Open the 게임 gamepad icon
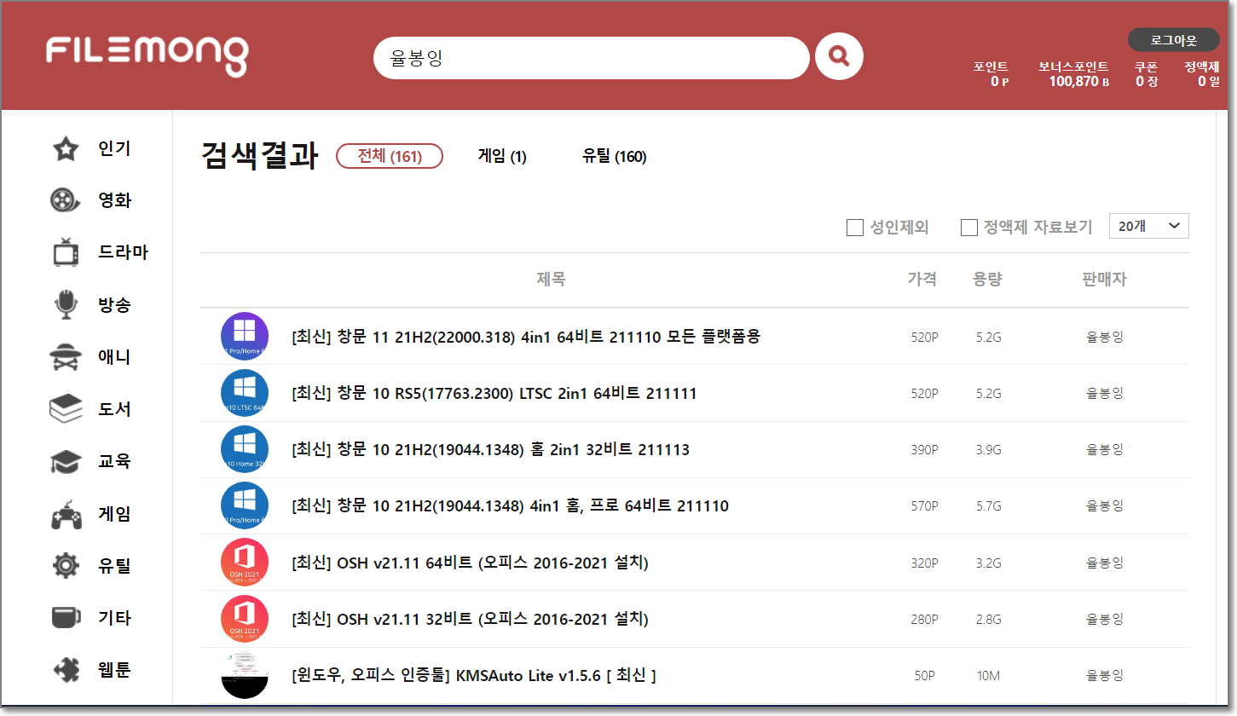 coord(66,515)
